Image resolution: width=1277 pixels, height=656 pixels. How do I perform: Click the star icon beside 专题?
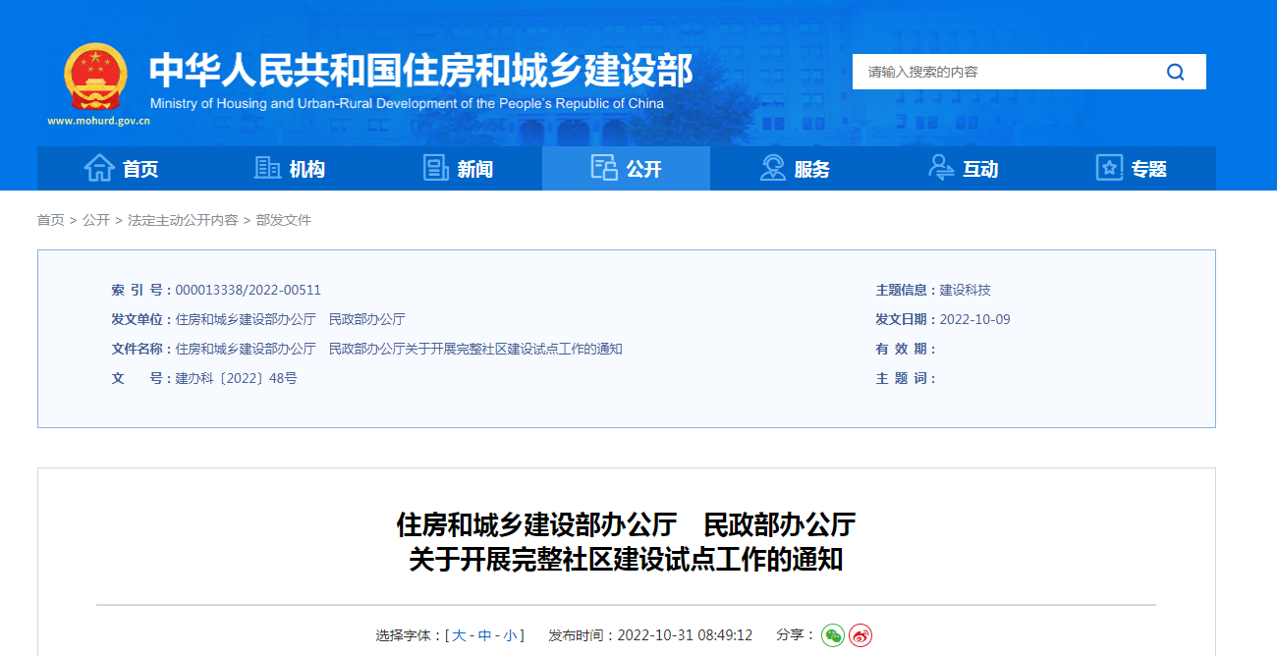(x=1109, y=168)
